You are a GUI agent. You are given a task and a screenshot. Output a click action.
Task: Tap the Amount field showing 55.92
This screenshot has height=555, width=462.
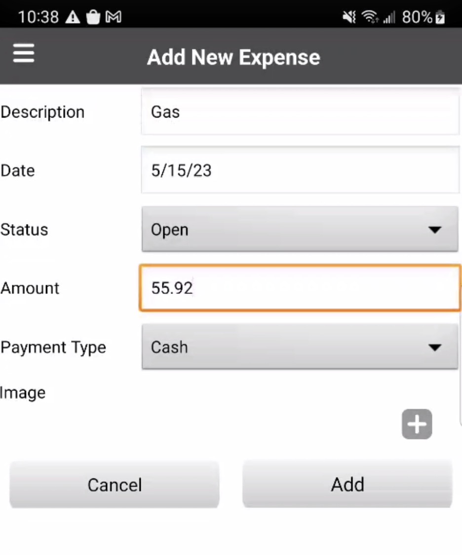click(x=300, y=288)
